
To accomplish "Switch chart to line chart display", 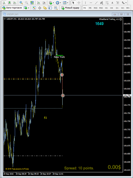I will [15, 3].
